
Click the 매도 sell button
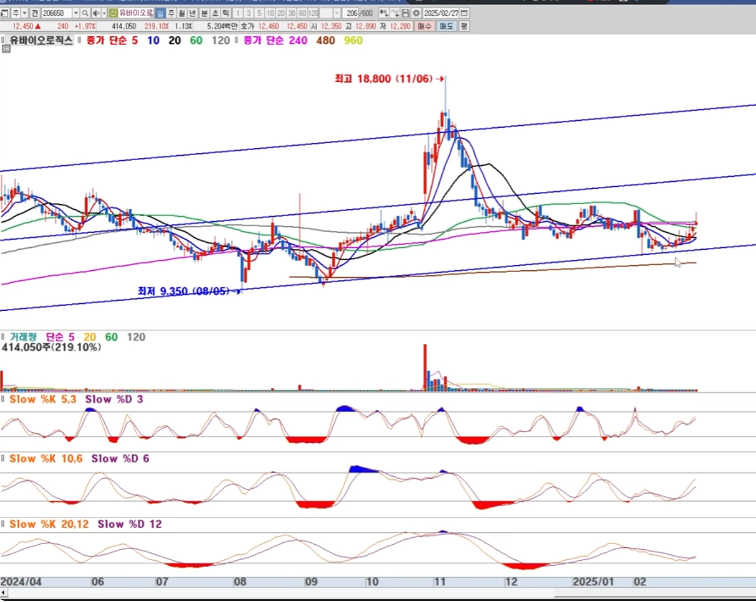click(447, 26)
